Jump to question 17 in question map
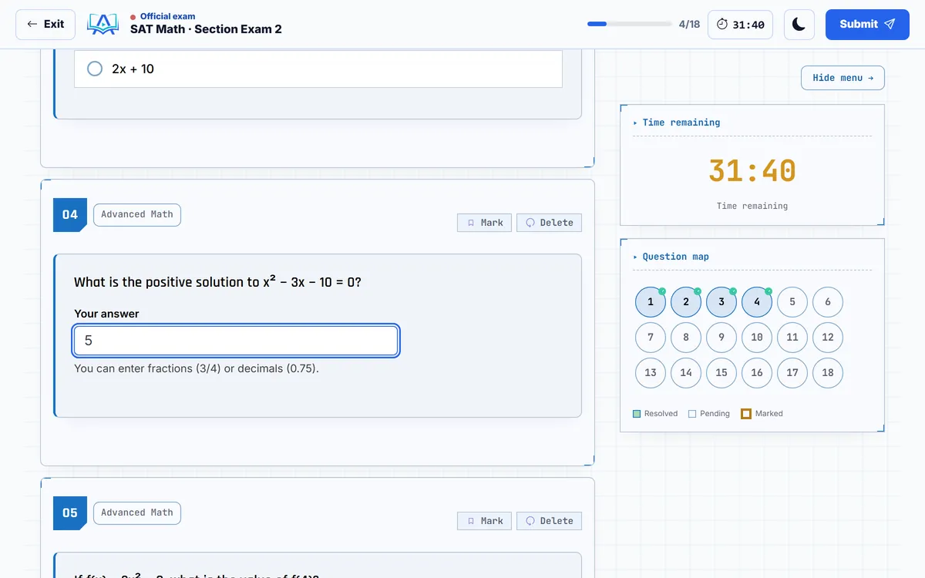Screen dimensions: 925x578 pos(792,373)
